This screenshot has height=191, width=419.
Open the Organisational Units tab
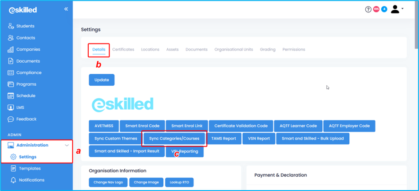[233, 49]
